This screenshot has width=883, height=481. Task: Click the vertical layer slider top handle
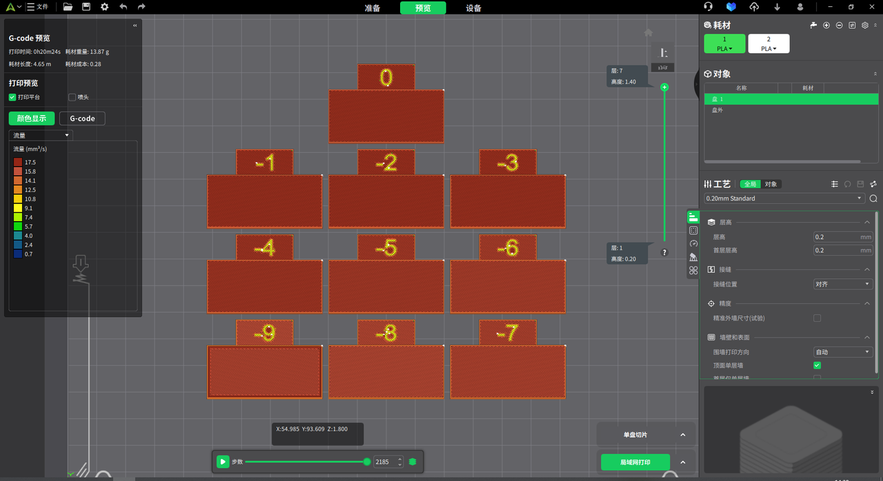[x=664, y=88]
